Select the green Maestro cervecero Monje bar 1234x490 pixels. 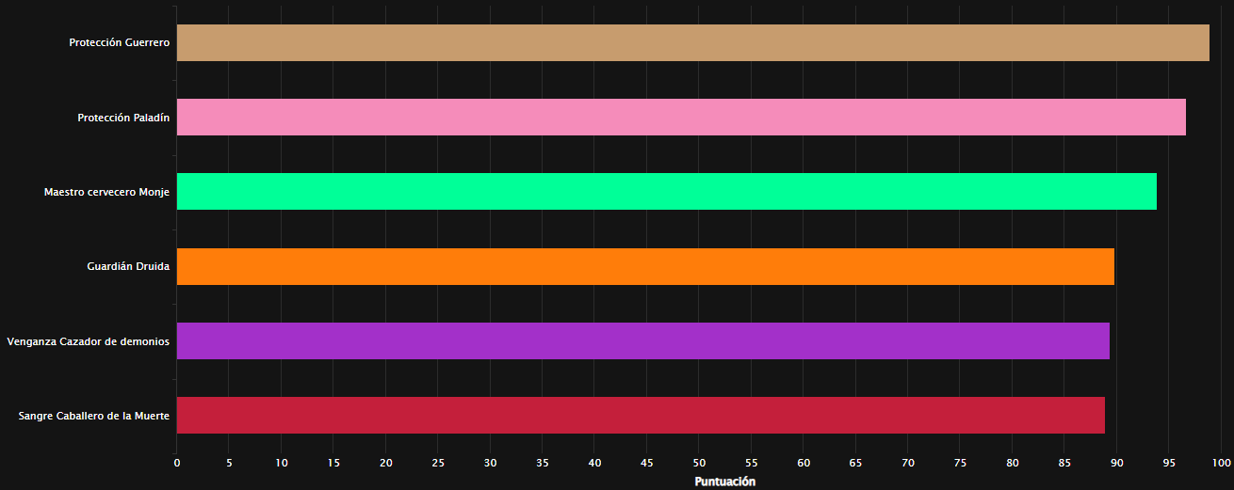click(x=666, y=192)
